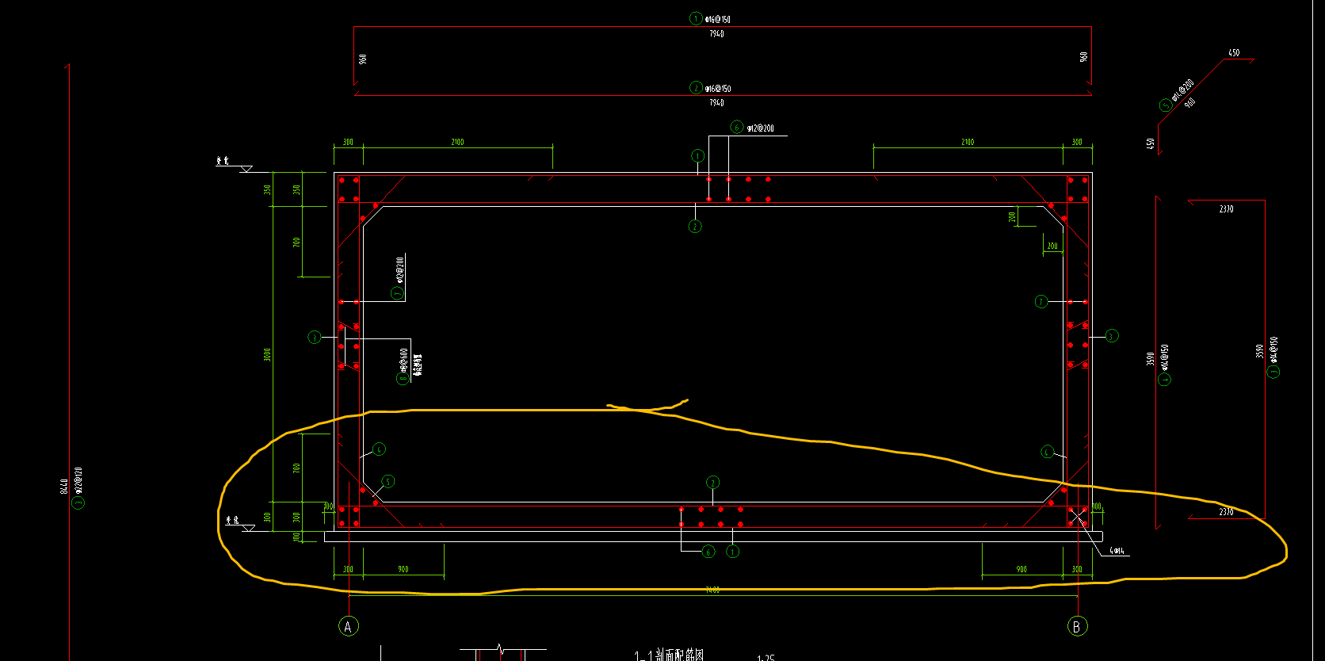Viewport: 1325px width, 661px height.
Task: Select the bottom slab elevation marker triangle
Action: point(249,528)
